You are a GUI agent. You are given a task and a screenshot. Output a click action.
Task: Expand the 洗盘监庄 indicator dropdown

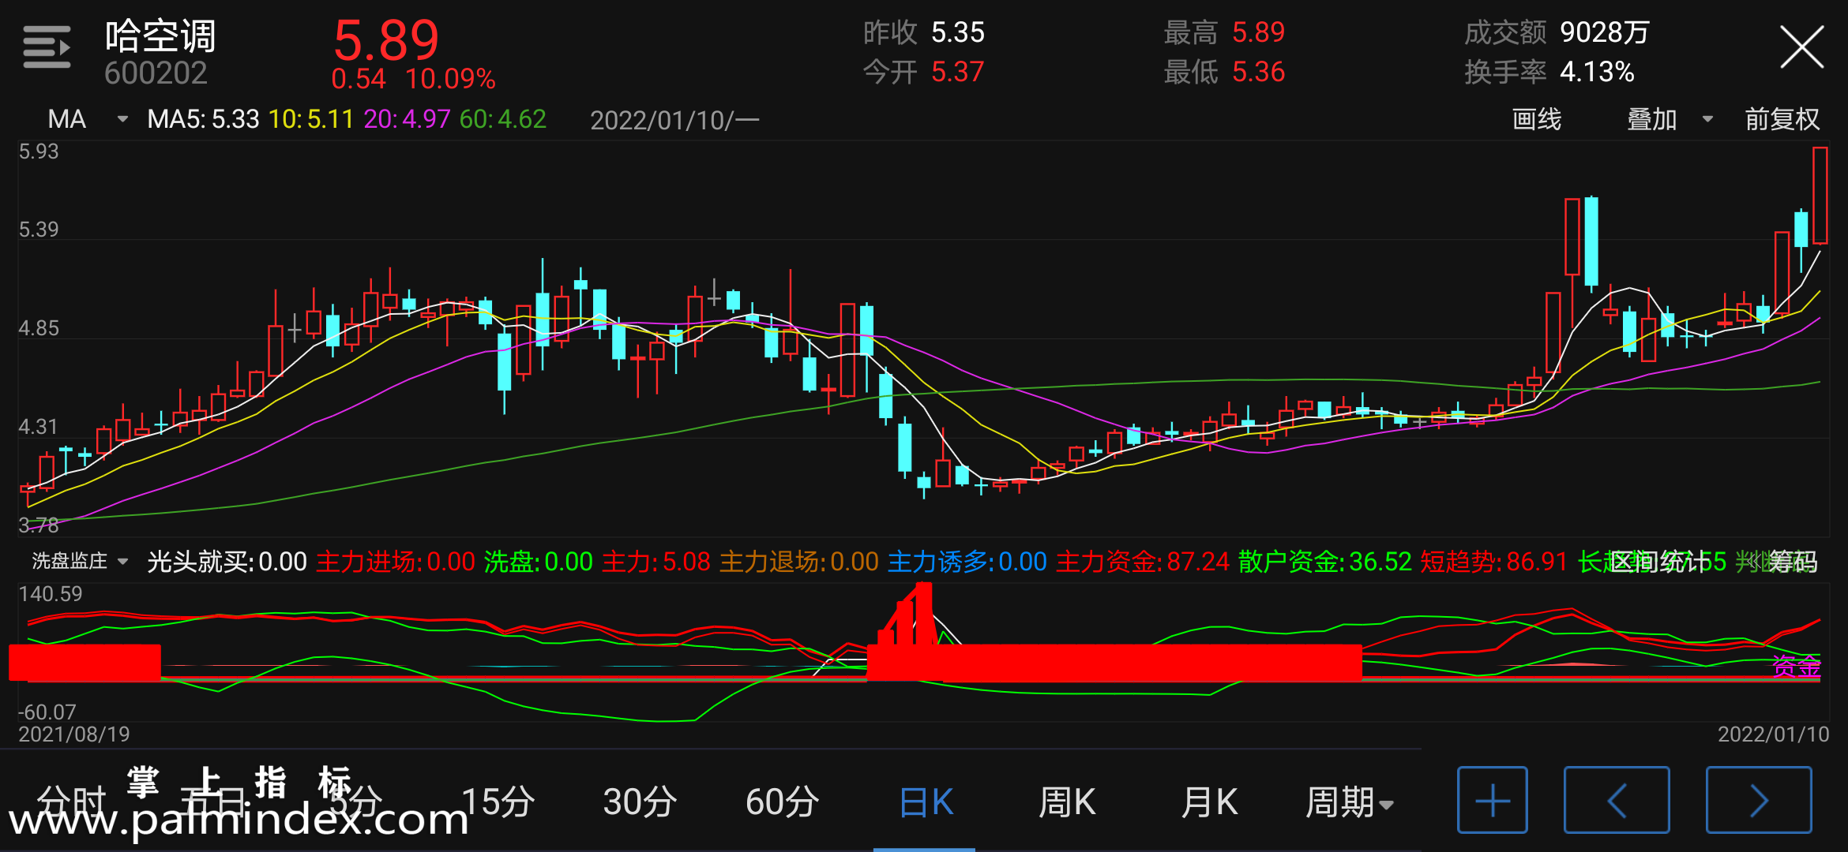[x=80, y=561]
